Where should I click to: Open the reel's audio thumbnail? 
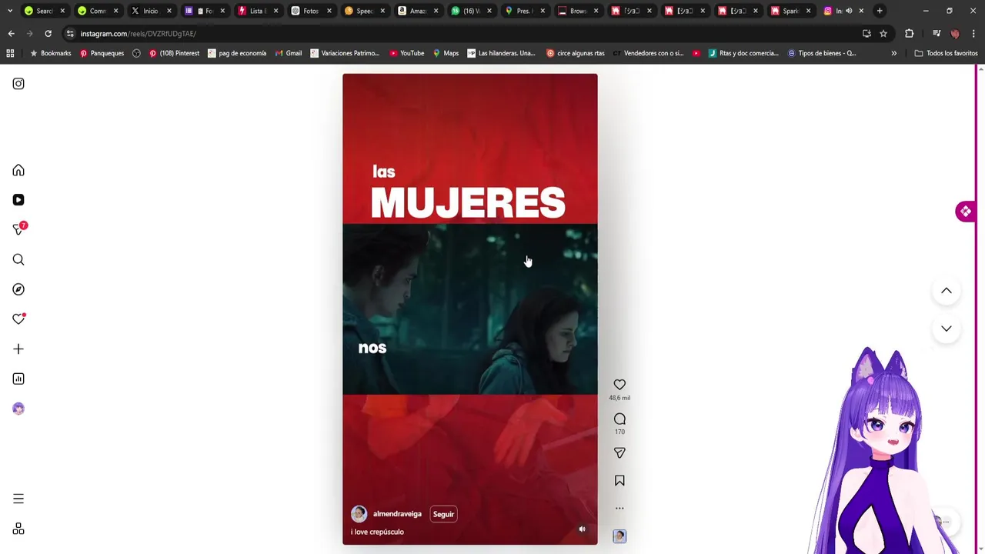pos(619,536)
